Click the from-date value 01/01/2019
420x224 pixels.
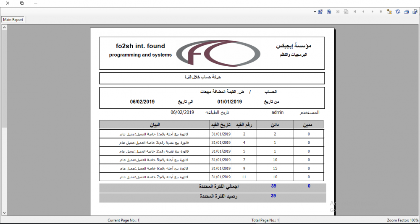[x=230, y=102]
